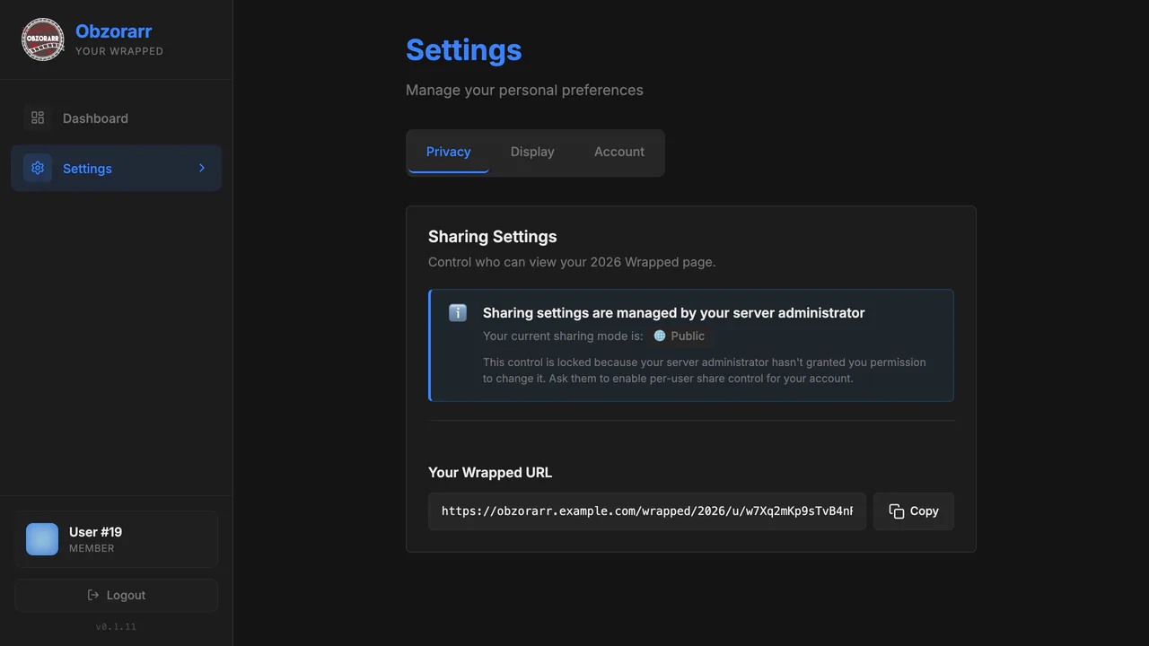
Task: Click the Obzorarr app title
Action: click(114, 31)
